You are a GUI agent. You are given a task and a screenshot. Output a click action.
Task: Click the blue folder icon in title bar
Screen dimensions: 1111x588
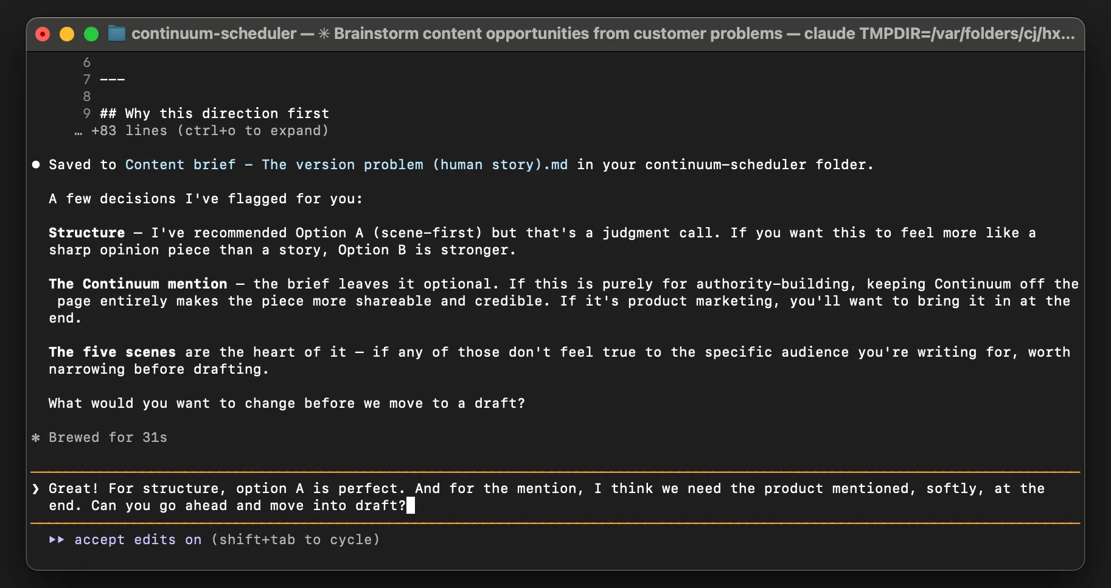(x=116, y=33)
